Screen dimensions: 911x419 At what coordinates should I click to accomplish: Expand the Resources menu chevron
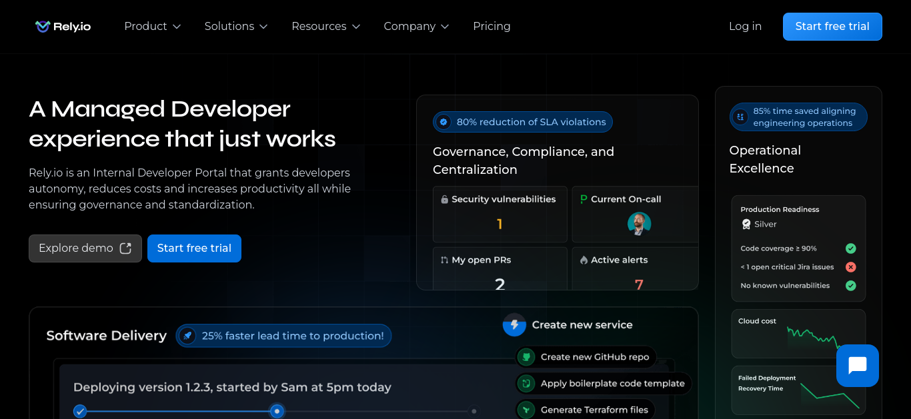(356, 27)
